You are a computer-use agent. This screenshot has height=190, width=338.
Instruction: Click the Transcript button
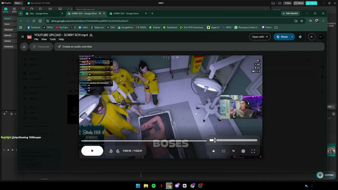(41, 47)
